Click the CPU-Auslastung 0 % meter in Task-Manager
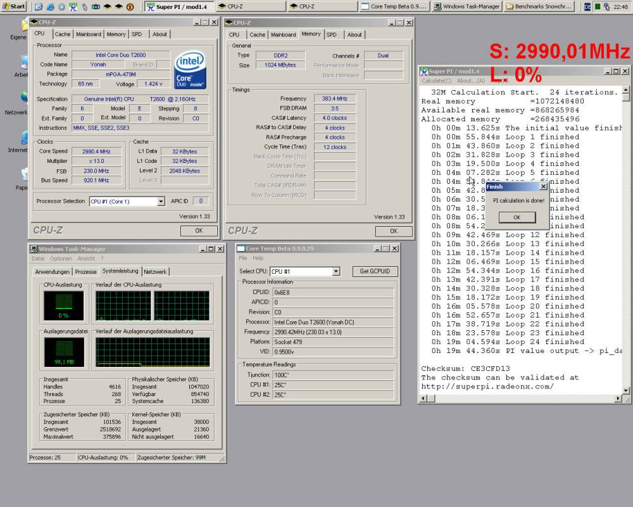Viewport: 633px width, 507px height. coord(63,305)
